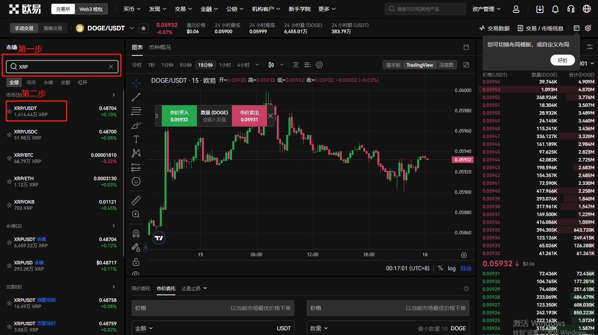Viewport: 598px width, 335px height.
Task: Toggle lock all drawings padlock
Action: point(136,262)
